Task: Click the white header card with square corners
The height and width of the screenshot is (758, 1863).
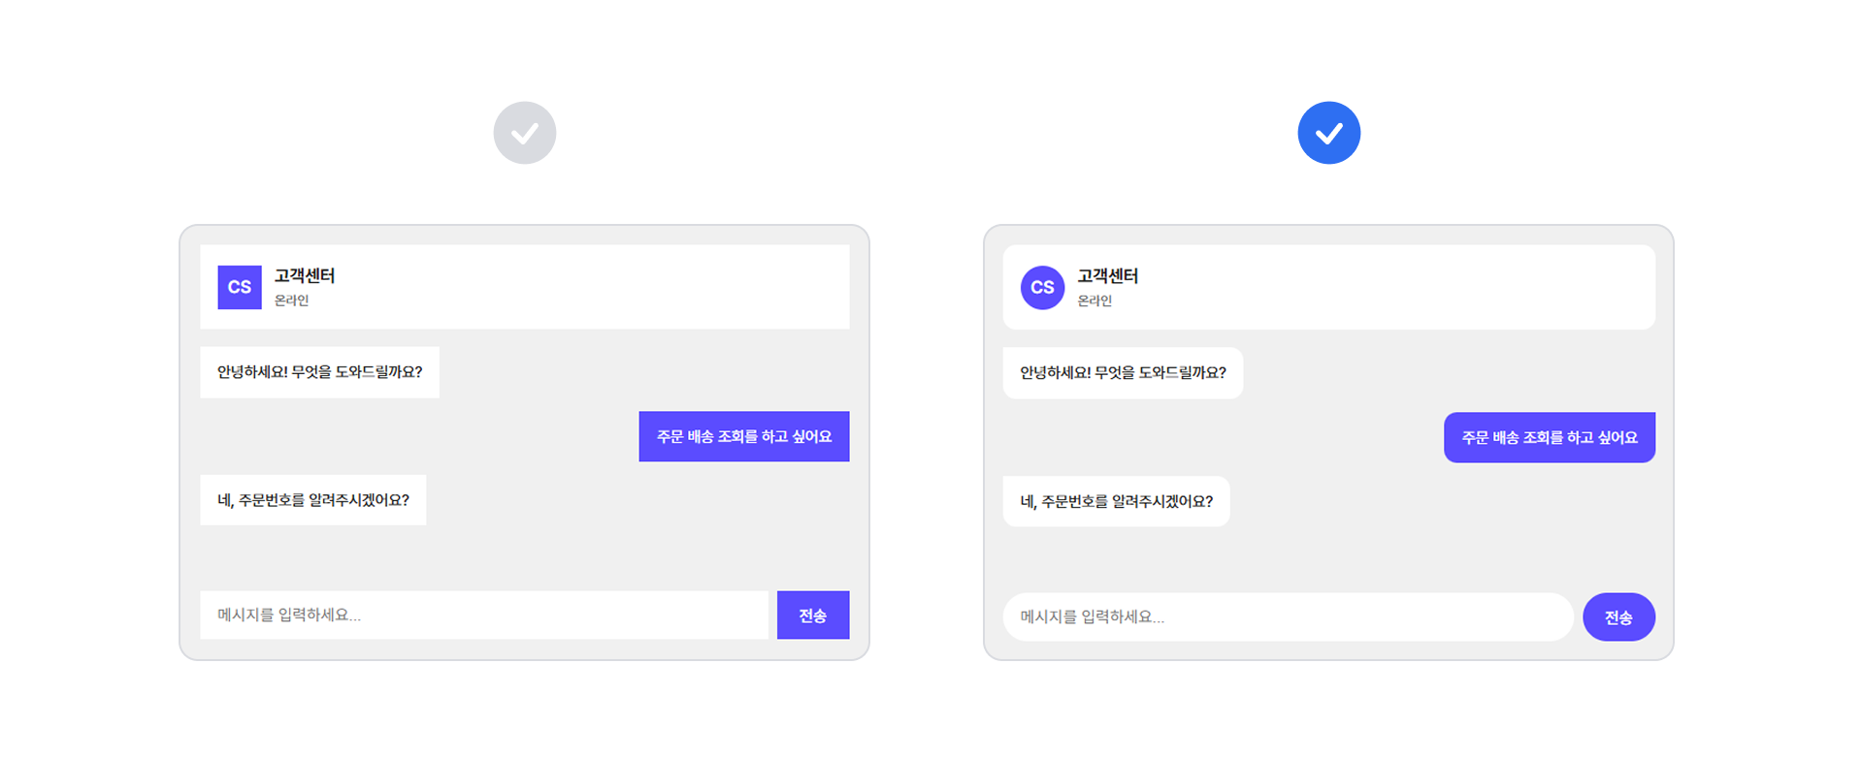Action: pos(582,287)
